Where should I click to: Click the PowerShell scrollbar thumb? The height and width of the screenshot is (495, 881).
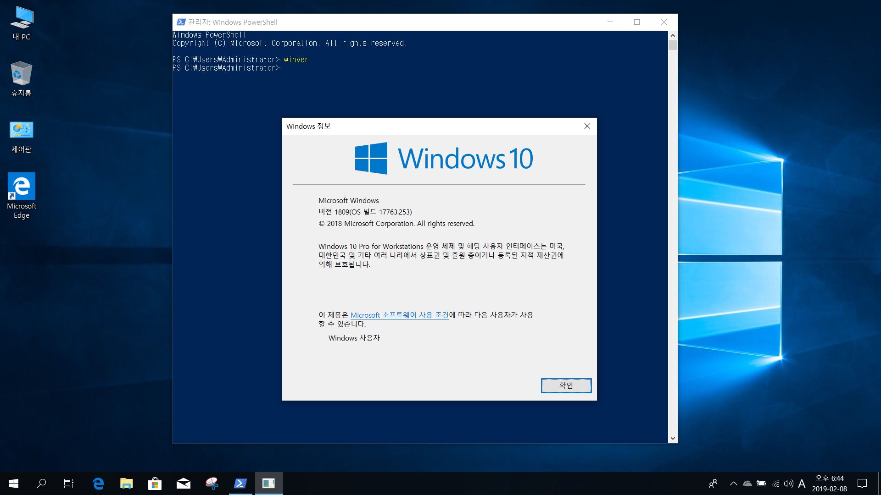tap(673, 45)
